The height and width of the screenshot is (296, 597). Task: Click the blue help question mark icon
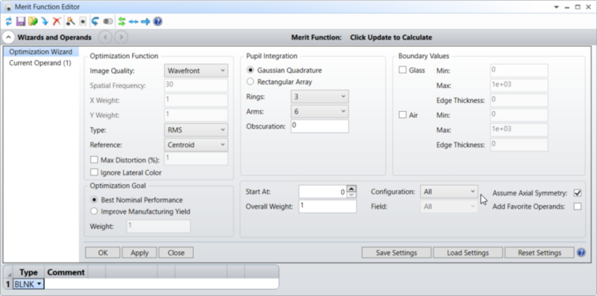[157, 22]
